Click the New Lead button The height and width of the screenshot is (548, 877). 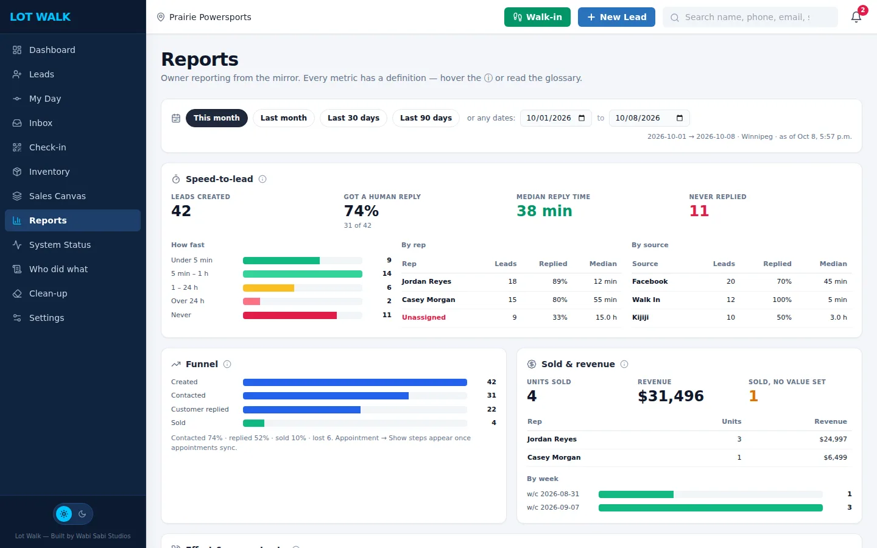pos(616,17)
